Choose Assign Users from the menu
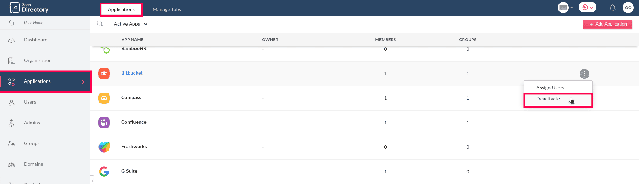The width and height of the screenshot is (639, 184). [558, 88]
